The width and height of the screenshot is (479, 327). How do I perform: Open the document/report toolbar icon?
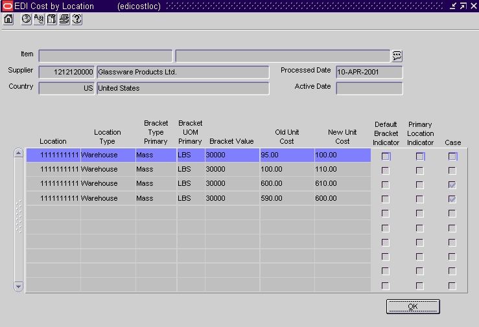[x=51, y=19]
